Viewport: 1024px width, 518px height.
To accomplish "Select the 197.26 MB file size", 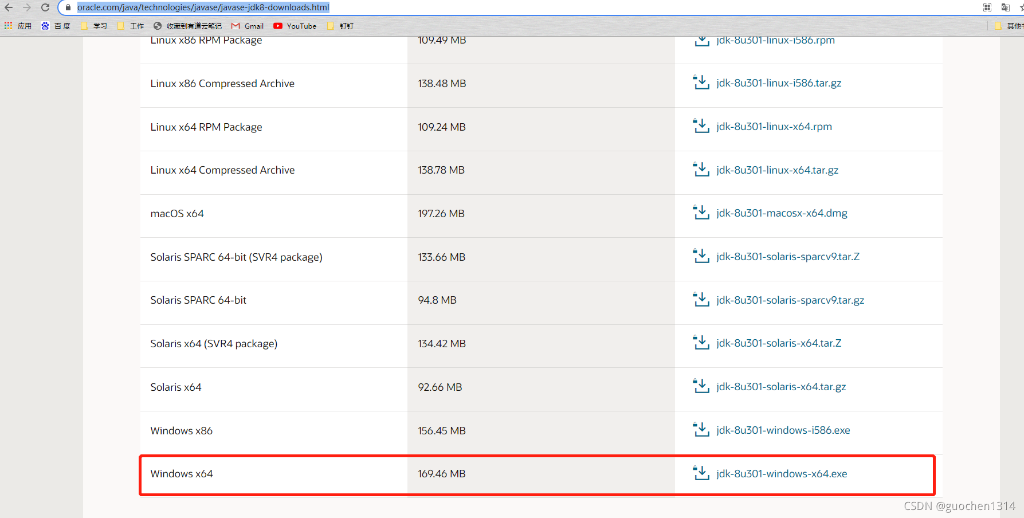I will [441, 214].
